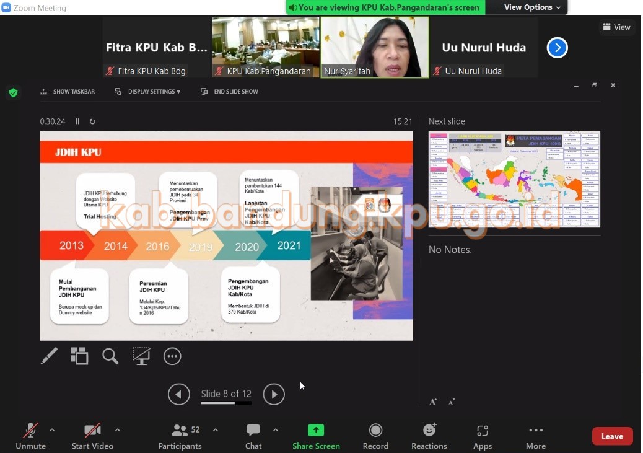The height and width of the screenshot is (453, 643).
Task: Leave the meeting
Action: 611,436
